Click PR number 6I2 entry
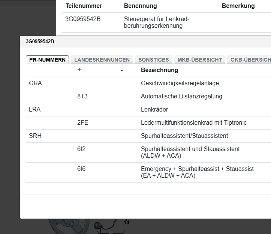271x234 pixels. coord(81,149)
